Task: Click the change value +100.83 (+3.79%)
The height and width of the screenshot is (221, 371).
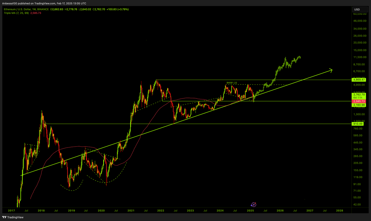Action: point(117,9)
